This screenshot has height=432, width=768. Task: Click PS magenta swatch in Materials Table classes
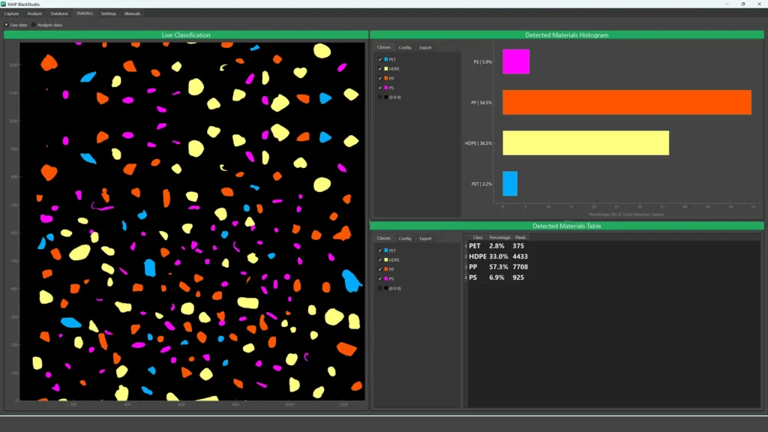[386, 279]
